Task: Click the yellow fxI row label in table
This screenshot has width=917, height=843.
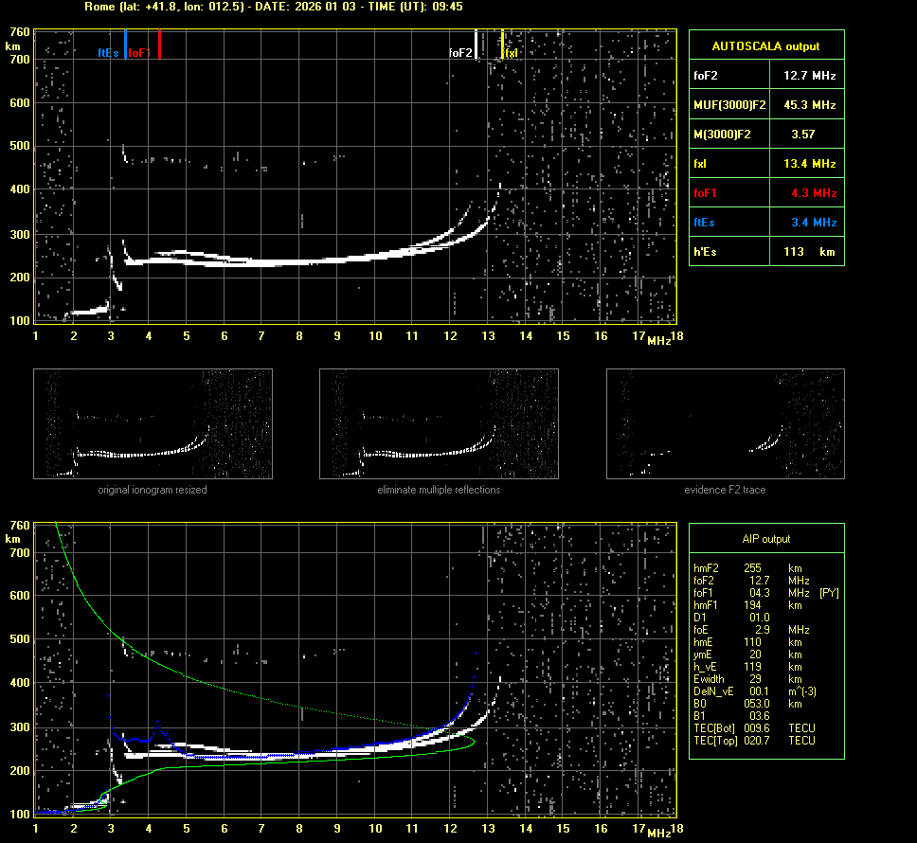Action: pyautogui.click(x=702, y=164)
